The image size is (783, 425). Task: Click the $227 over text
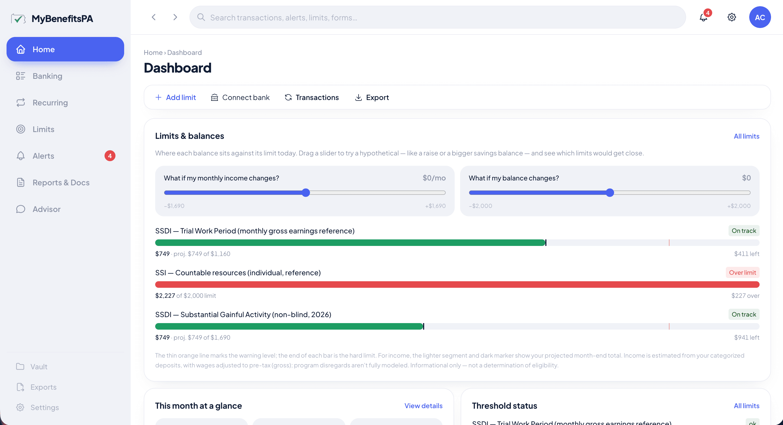click(x=745, y=295)
